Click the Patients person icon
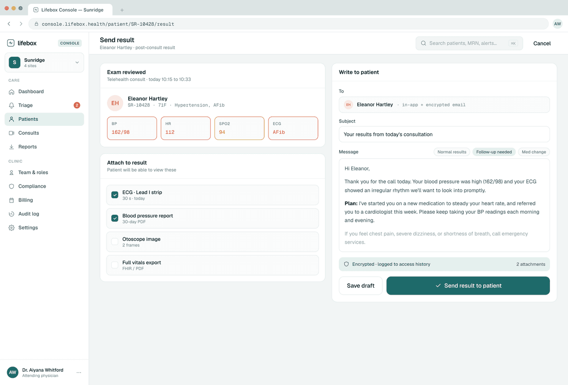This screenshot has width=568, height=385. [x=12, y=119]
